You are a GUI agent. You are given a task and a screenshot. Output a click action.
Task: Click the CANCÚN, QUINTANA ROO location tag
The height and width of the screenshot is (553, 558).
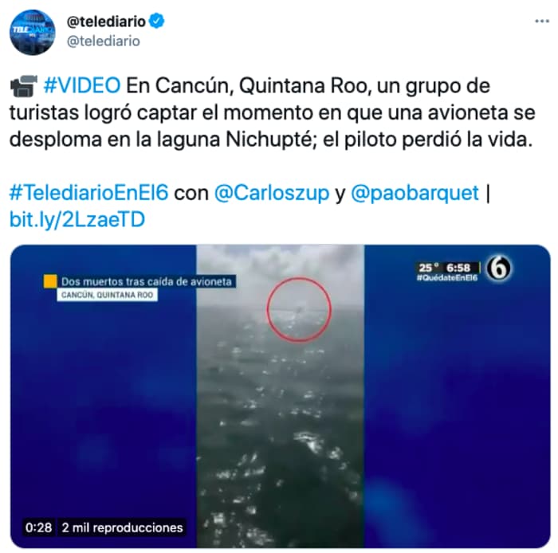[x=107, y=295]
